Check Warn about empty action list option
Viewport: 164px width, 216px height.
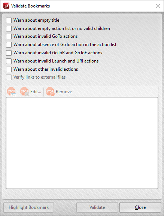click(9, 28)
